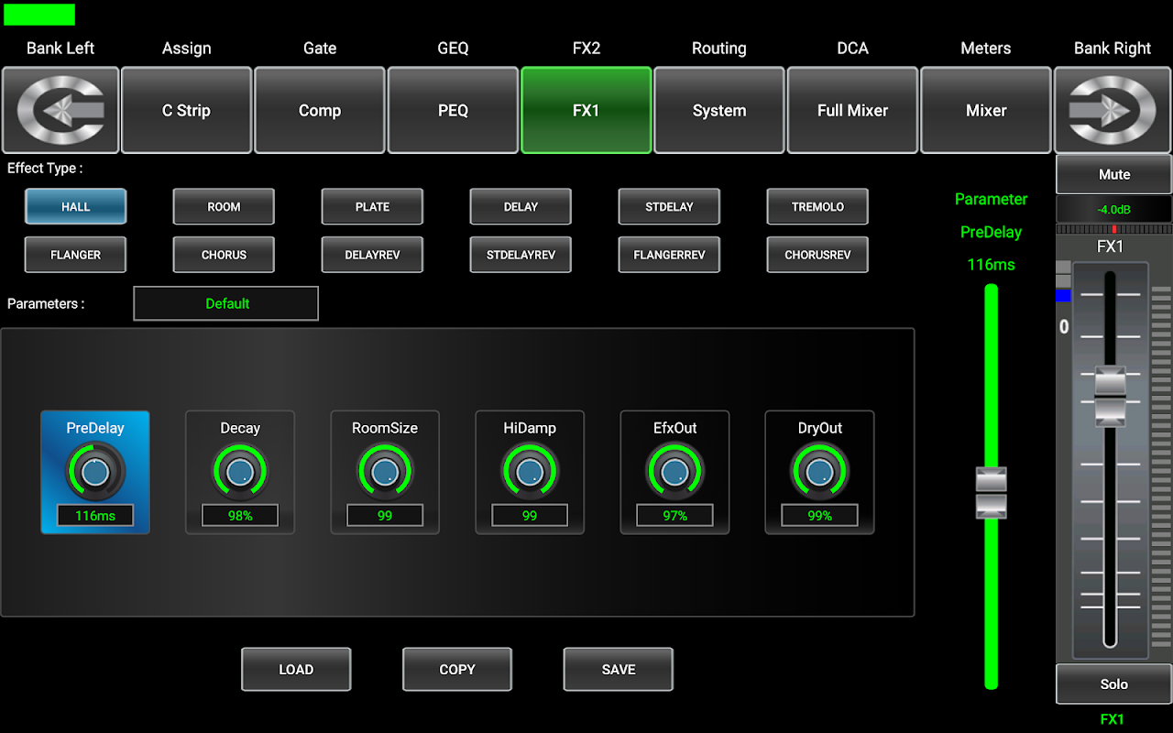1173x733 pixels.
Task: Click the green Parameter slider handle
Action: (x=992, y=493)
